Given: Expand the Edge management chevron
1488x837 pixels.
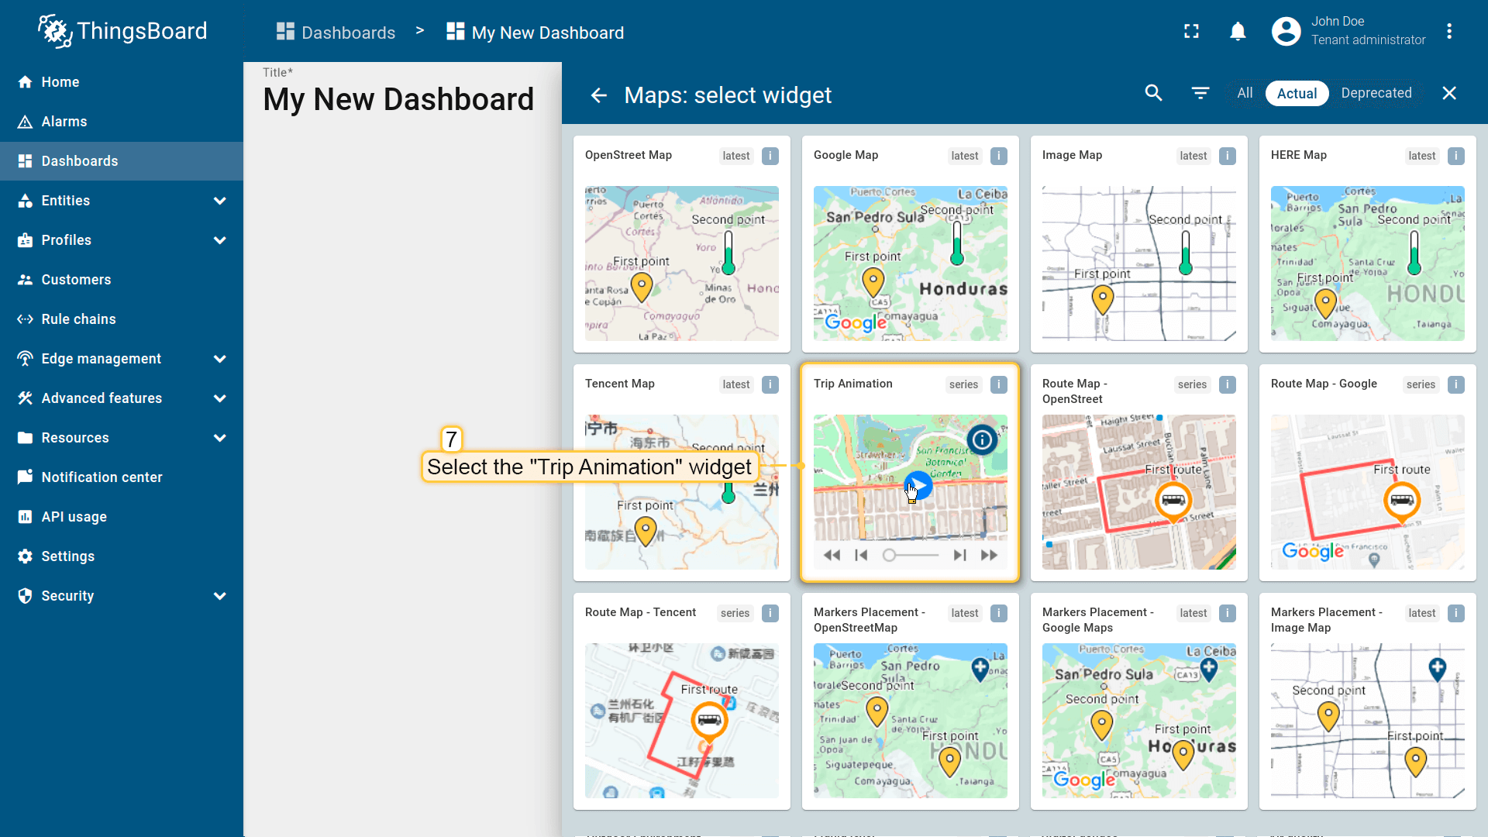Looking at the screenshot, I should tap(220, 359).
